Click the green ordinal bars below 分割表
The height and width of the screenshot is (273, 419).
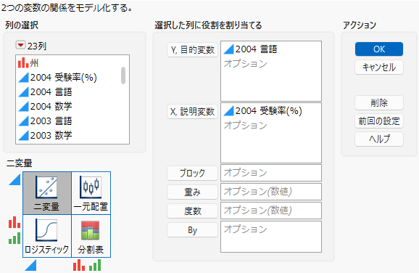click(x=95, y=265)
